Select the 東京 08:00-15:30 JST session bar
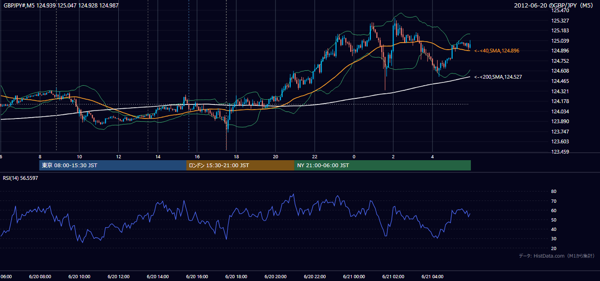 click(x=113, y=165)
